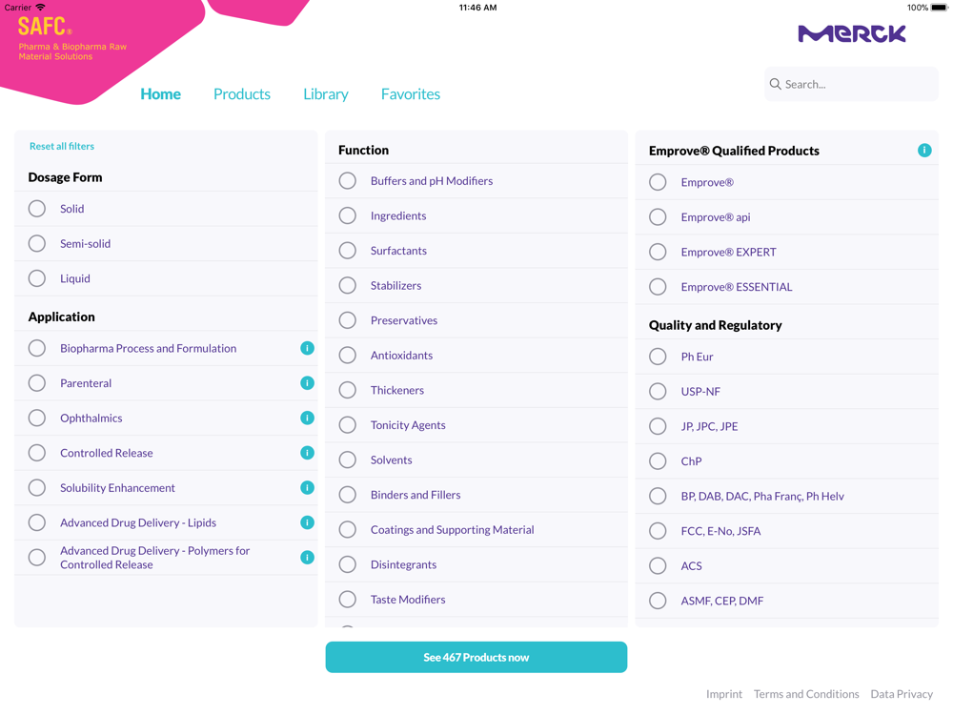Viewport: 953px width, 715px height.
Task: Open info for Biopharma Process and Formulation
Action: 308,348
